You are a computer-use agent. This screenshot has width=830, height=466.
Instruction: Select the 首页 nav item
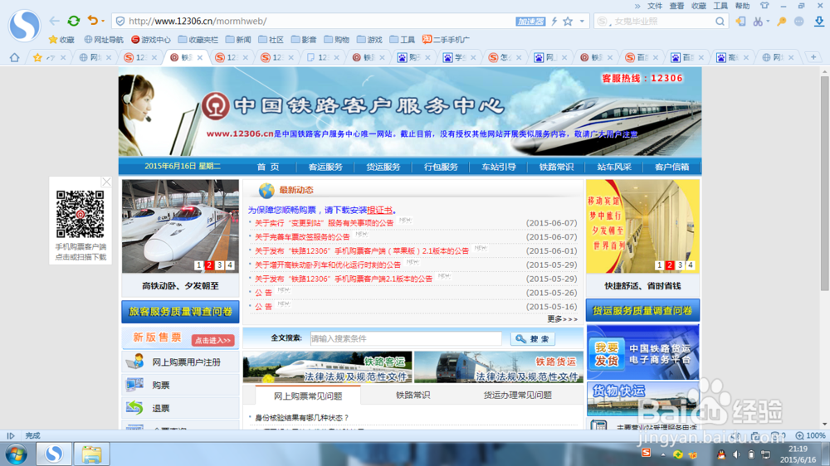pos(268,167)
